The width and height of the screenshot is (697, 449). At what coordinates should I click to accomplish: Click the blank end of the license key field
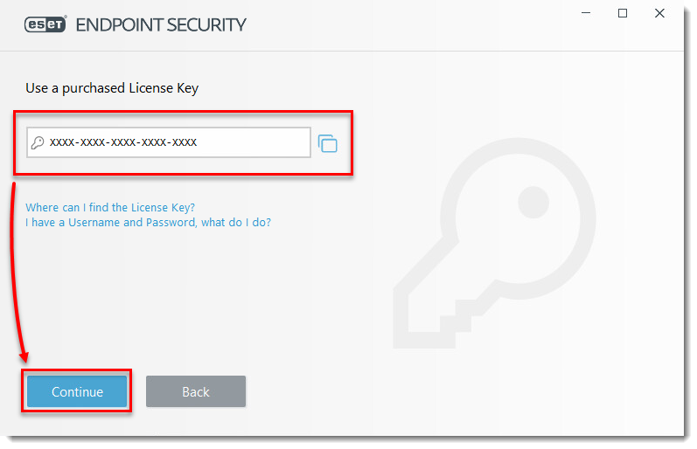tap(254, 142)
